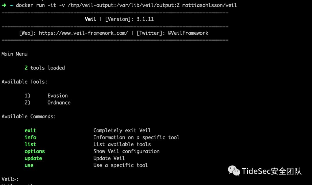Image resolution: width=312 pixels, height=185 pixels.
Task: Click the green use command
Action: tap(29, 165)
